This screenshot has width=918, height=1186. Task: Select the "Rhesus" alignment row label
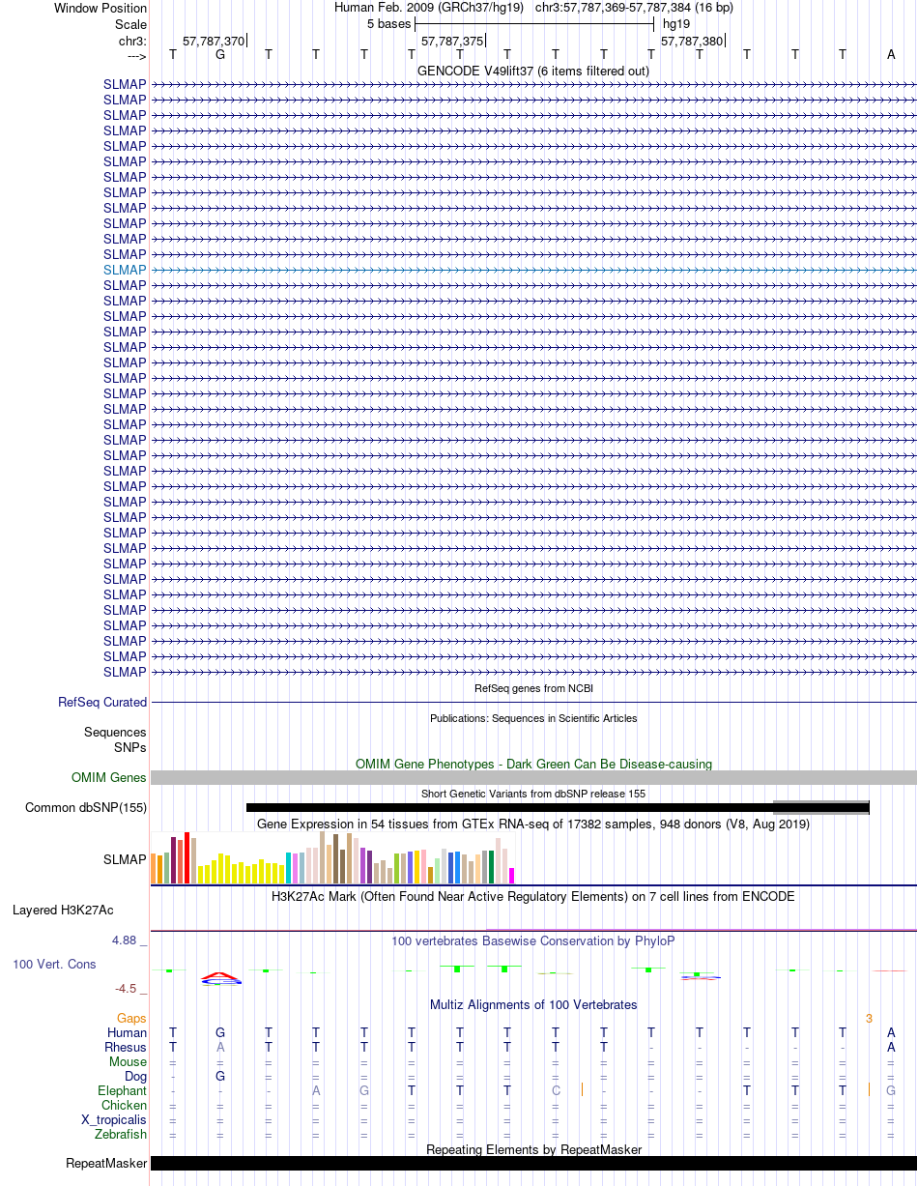click(x=126, y=1047)
